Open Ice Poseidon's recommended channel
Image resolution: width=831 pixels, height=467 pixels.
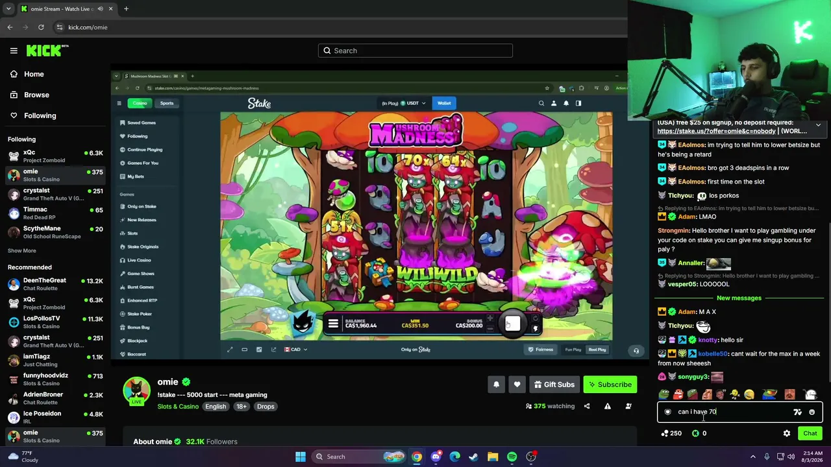(55, 417)
